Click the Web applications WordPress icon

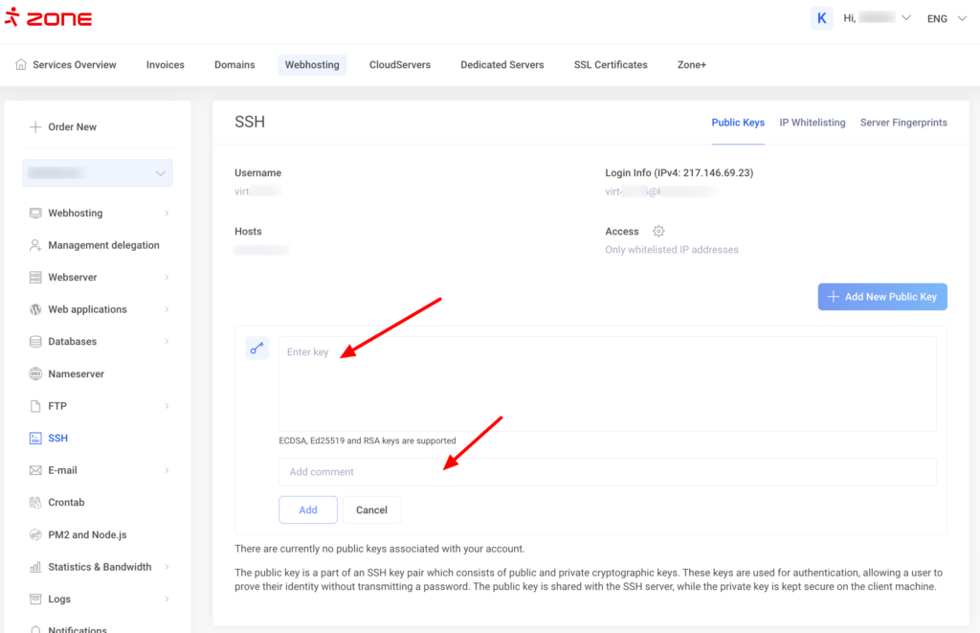click(x=35, y=309)
